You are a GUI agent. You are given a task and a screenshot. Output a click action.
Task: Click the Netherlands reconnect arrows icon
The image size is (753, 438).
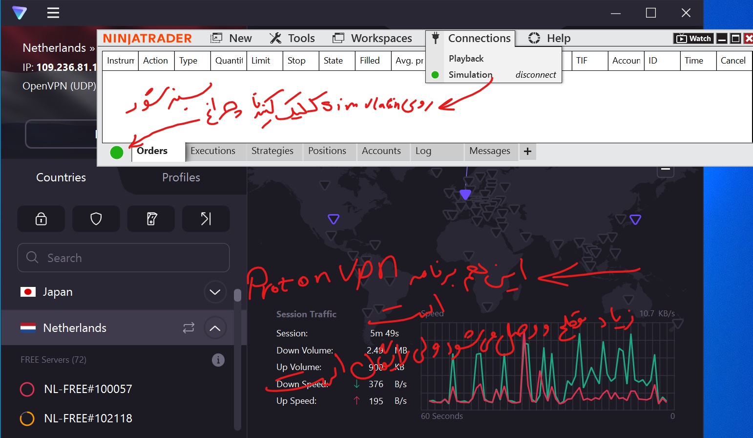[188, 328]
